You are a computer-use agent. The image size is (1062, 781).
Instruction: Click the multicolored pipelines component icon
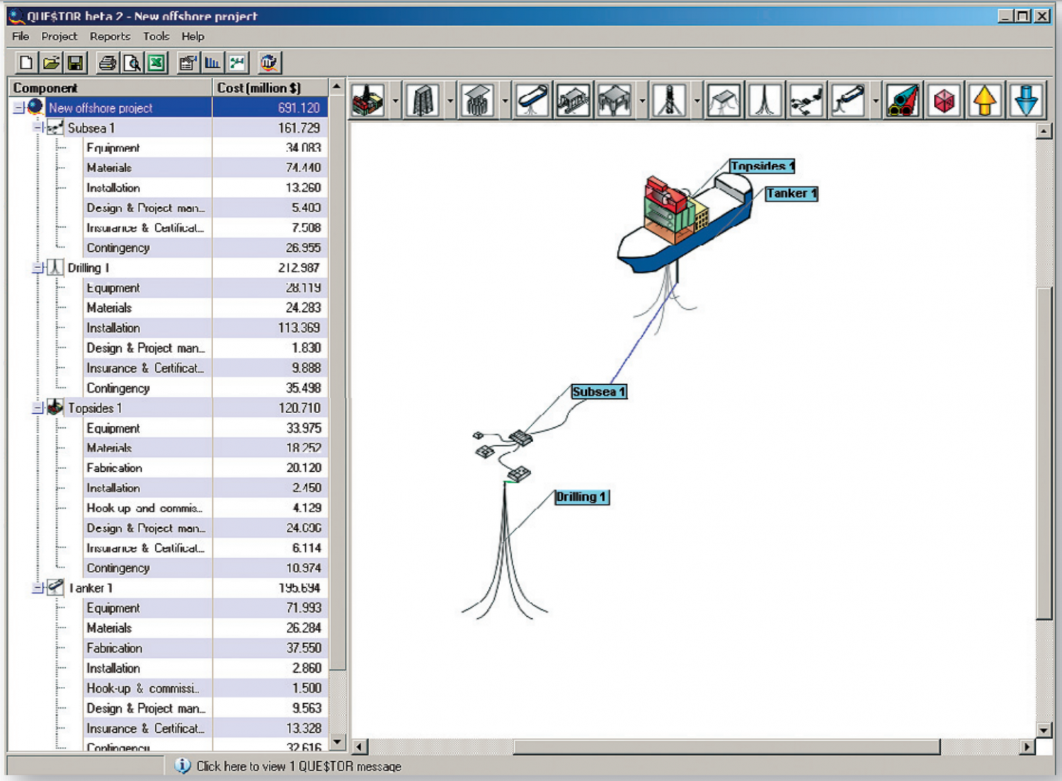[903, 100]
